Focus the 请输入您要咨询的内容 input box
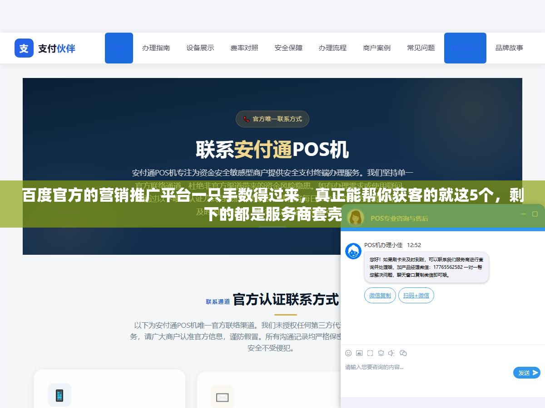Screen dimensions: 545x408 point(427,373)
